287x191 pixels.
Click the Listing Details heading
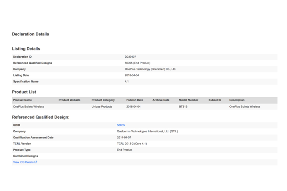pyautogui.click(x=26, y=49)
